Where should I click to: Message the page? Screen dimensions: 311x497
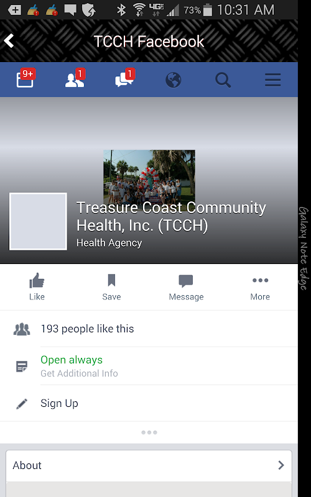[186, 287]
